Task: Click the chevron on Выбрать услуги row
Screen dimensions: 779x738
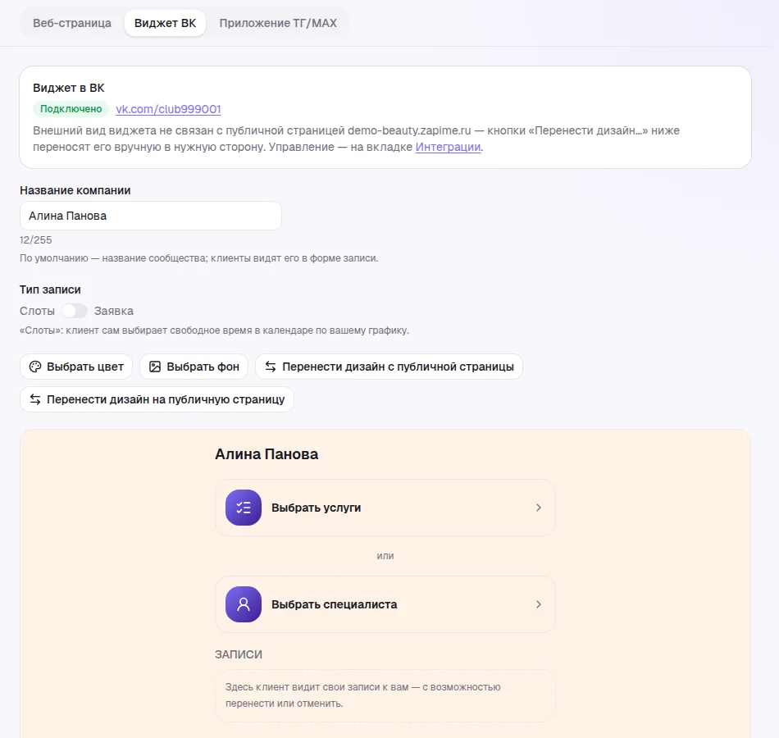Action: point(539,508)
